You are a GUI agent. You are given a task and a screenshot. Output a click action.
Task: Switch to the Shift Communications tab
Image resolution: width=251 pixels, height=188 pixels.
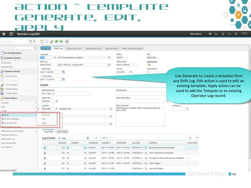(132, 48)
